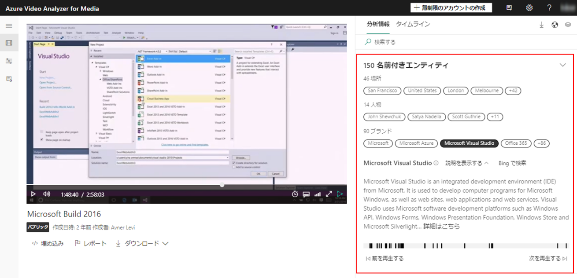Screen dimensions: 577x278
Task: Open content model customization sliders icon
Action: point(9,61)
